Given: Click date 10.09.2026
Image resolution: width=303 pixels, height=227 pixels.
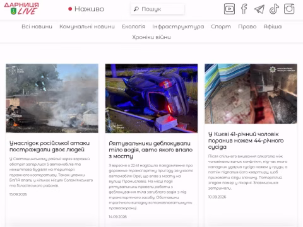Looking at the screenshot, I should tap(217, 197).
